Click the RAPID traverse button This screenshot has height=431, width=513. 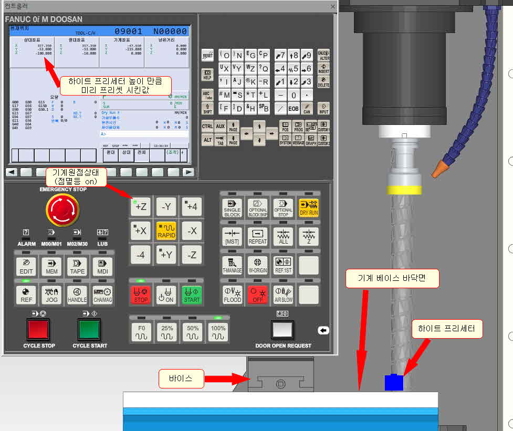point(166,230)
